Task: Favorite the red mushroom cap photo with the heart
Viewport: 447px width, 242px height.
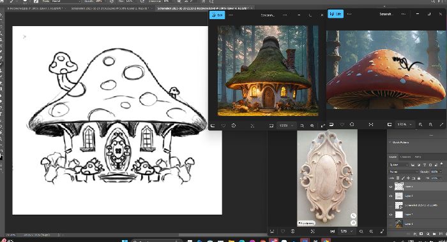Action: [x=342, y=125]
